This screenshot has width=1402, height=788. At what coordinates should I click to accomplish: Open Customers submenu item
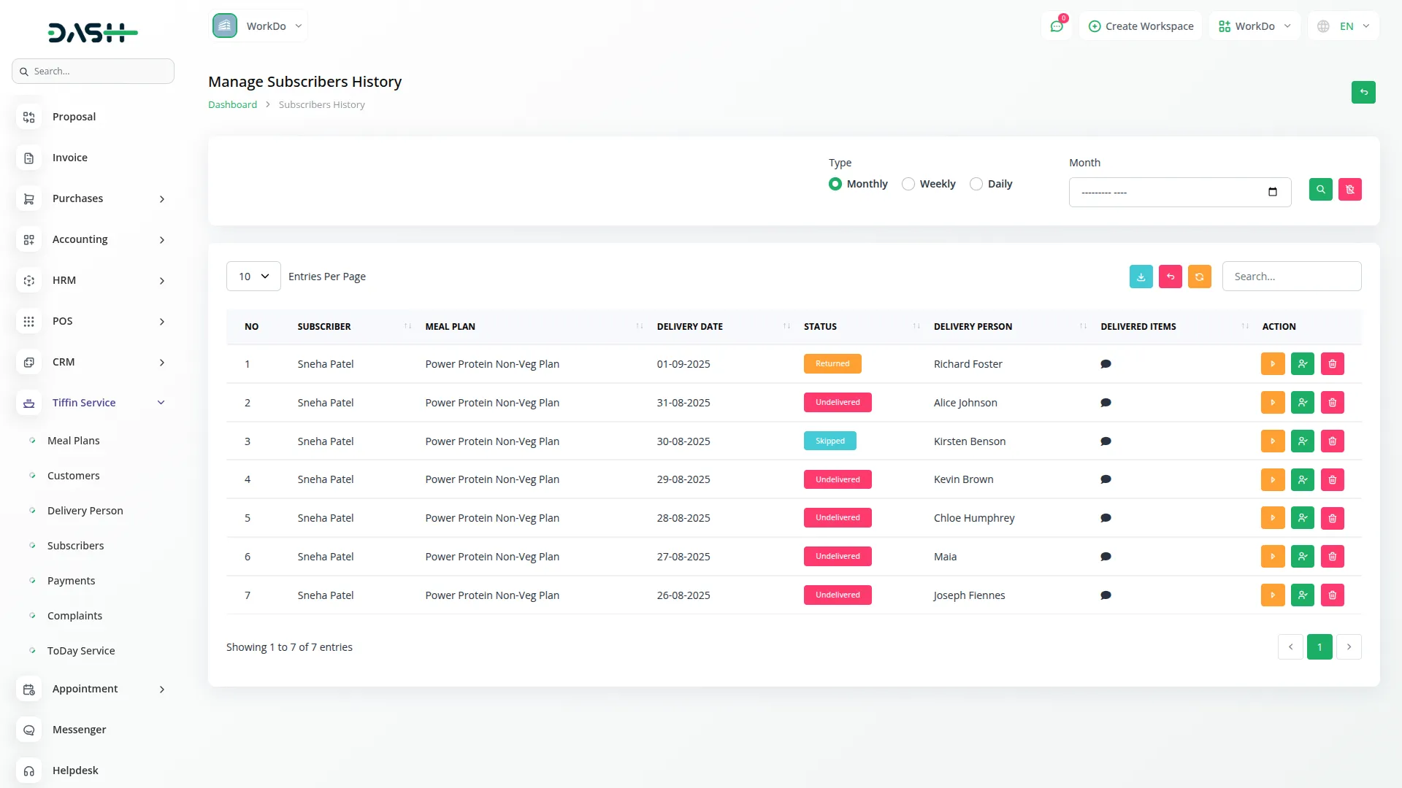coord(73,476)
